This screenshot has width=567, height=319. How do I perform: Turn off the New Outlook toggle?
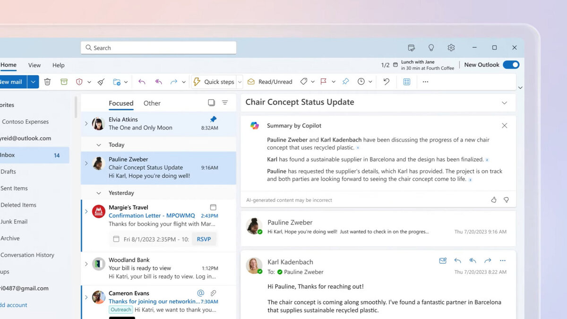point(511,65)
